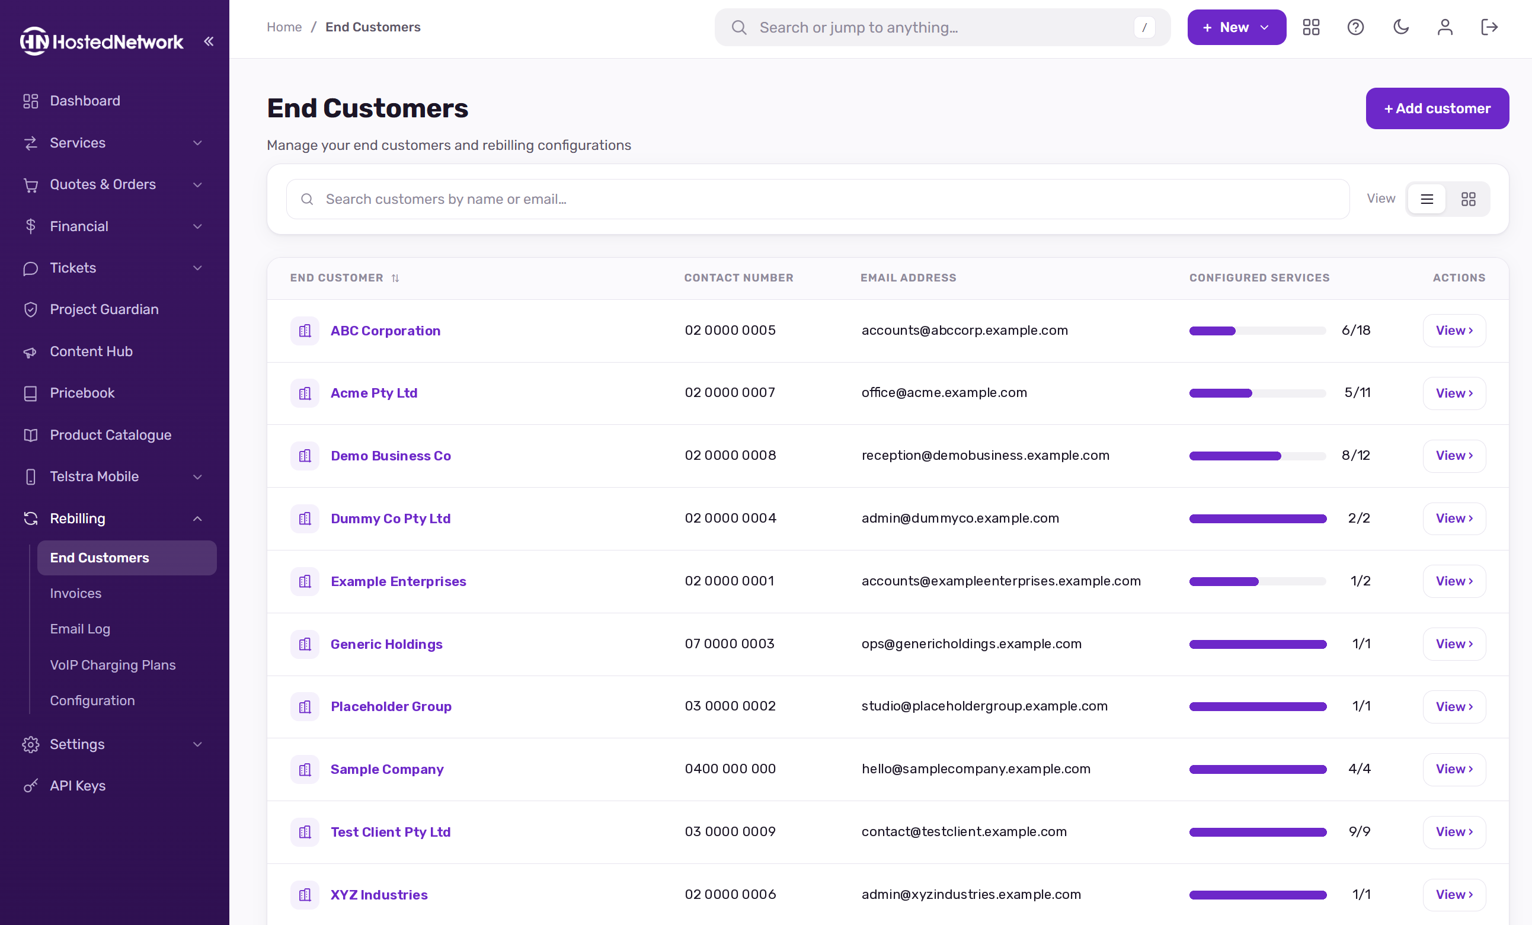Expand Quotes & Orders menu chevron
This screenshot has height=925, width=1532.
(x=198, y=185)
